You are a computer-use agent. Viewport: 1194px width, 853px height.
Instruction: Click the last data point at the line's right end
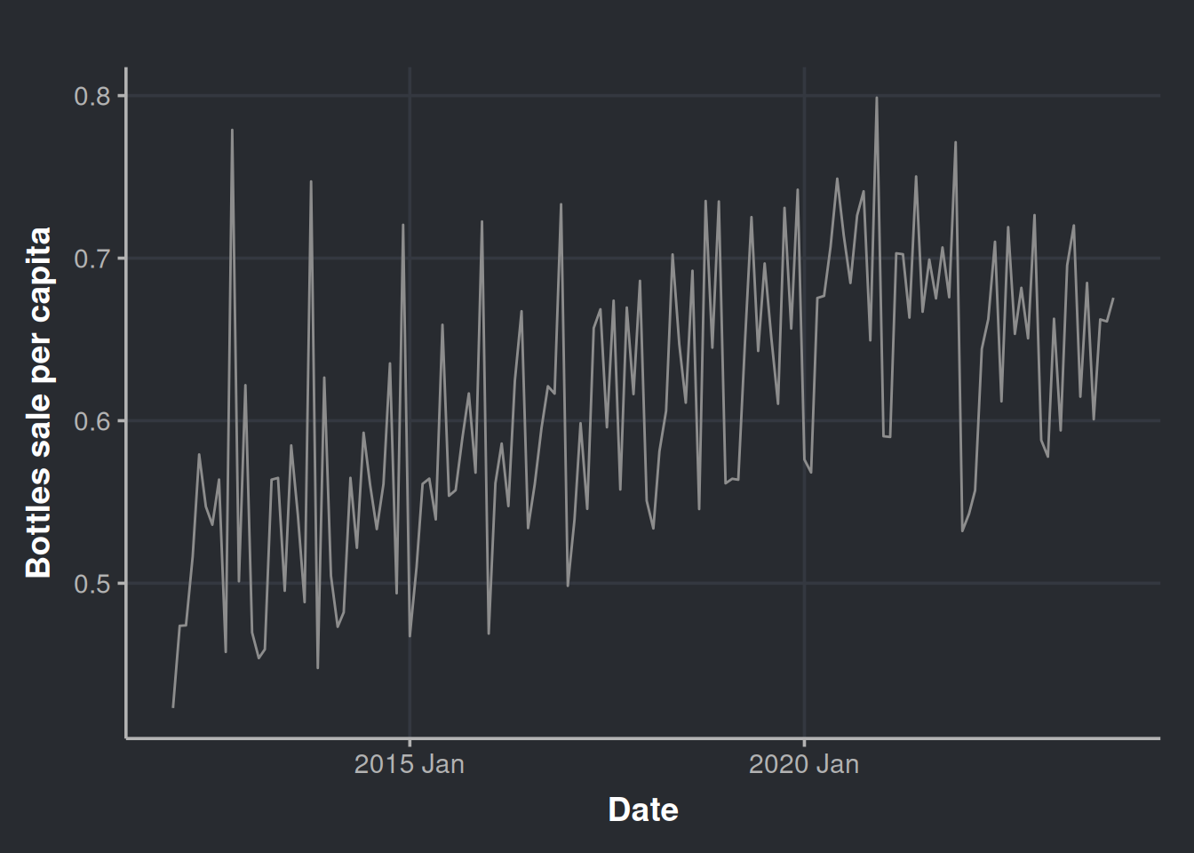(x=1112, y=299)
